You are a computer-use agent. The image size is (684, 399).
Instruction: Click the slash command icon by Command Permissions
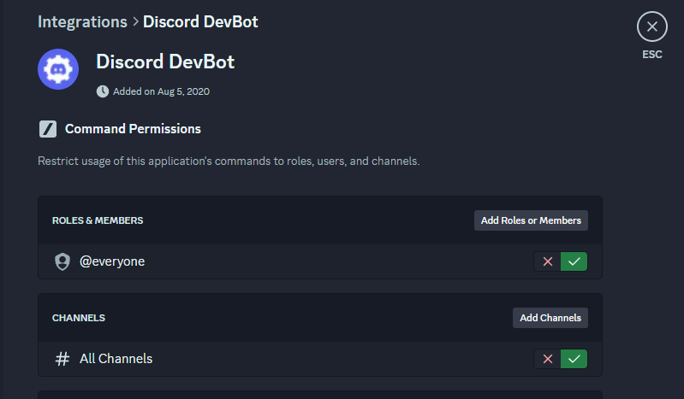[48, 129]
